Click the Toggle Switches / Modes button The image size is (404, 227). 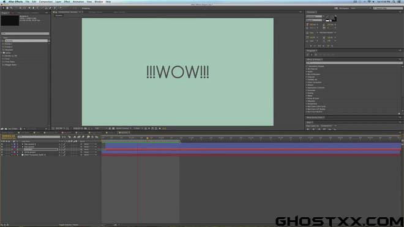[69, 225]
